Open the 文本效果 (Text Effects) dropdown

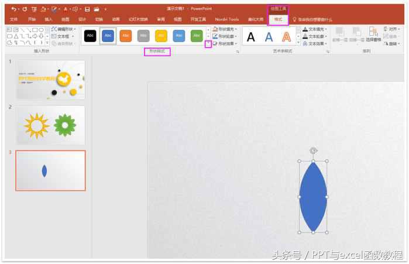tap(315, 43)
